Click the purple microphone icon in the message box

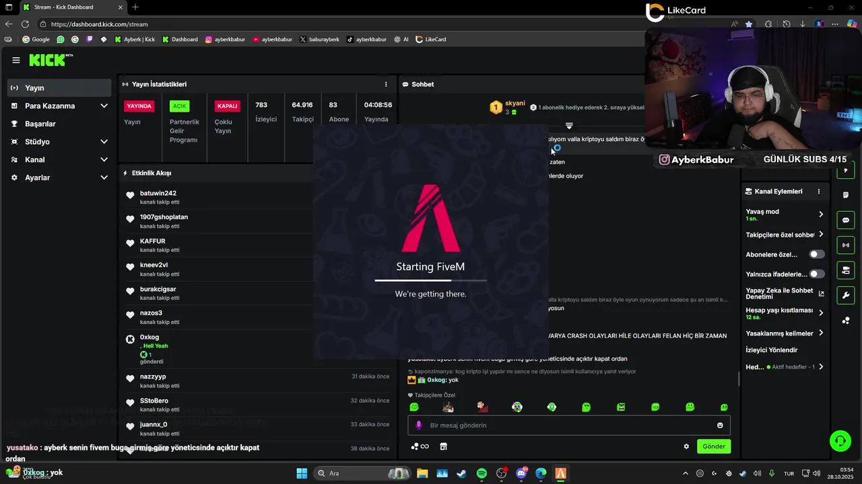419,425
